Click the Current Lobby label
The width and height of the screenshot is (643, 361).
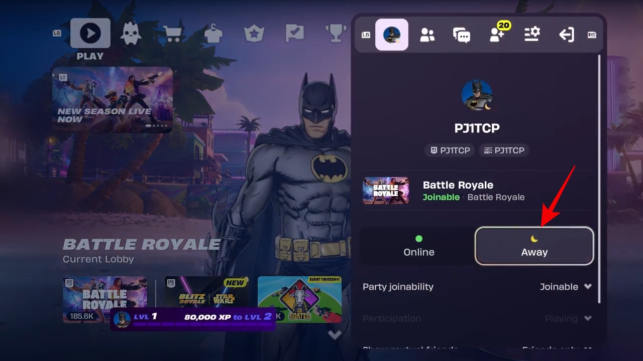[98, 259]
